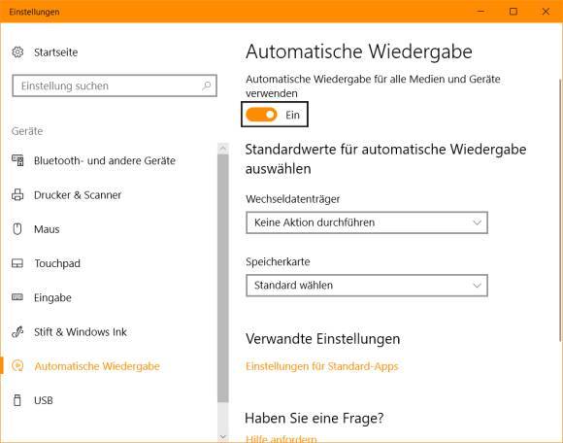Click the search magnifier icon

[207, 85]
